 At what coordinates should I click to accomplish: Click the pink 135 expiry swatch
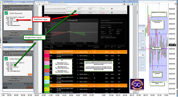pos(47,56)
